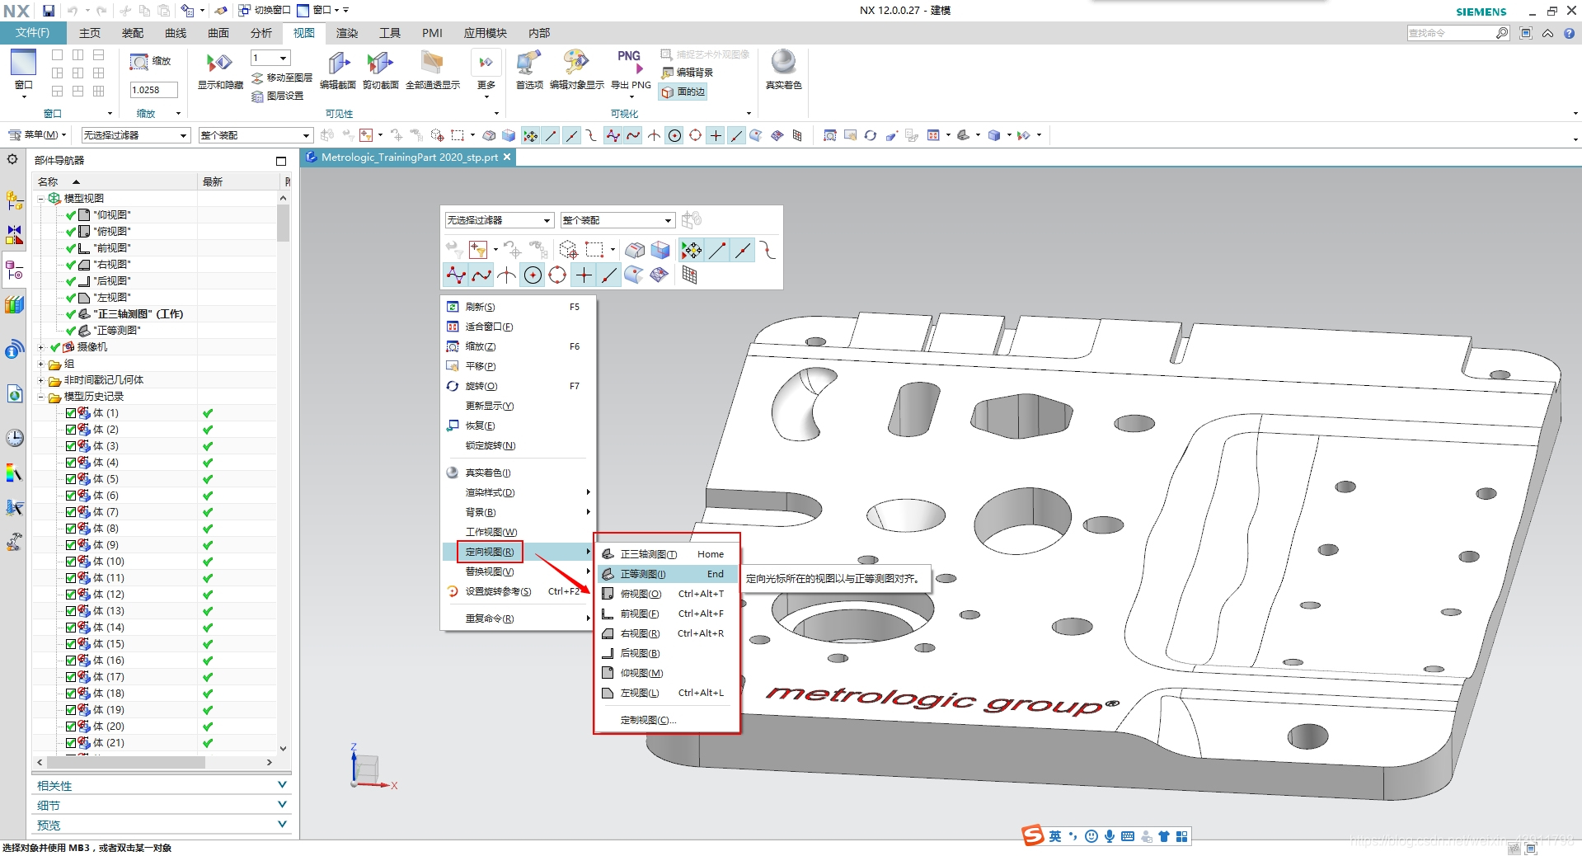Choose Custom Views option in submenu
Screen dimensions: 1582x856
point(666,720)
